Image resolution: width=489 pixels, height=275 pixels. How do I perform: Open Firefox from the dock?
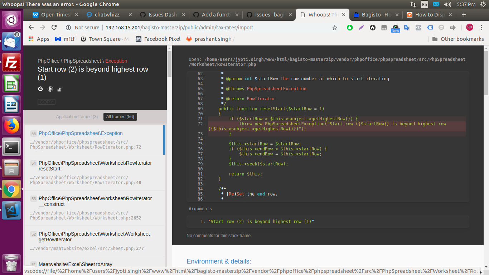tap(11, 126)
